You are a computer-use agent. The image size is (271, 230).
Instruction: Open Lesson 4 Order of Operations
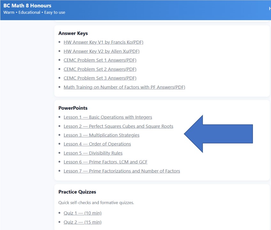coord(97,144)
